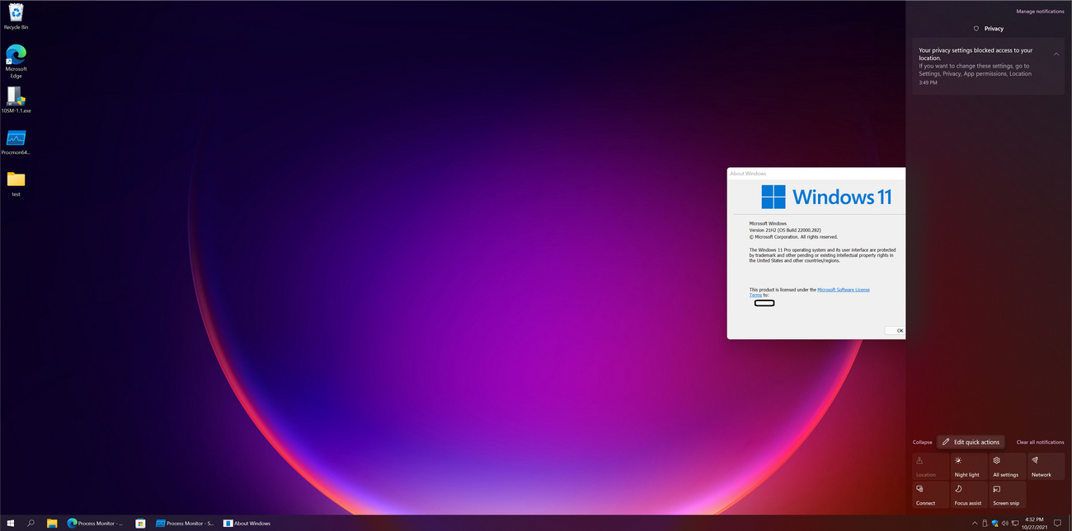Open All settings from quick actions

click(1006, 466)
